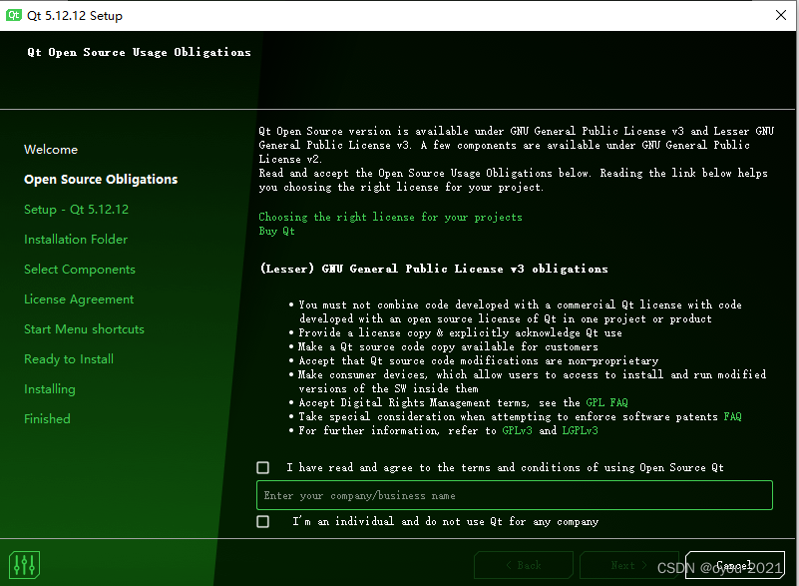Cancel the Qt setup

tap(735, 565)
